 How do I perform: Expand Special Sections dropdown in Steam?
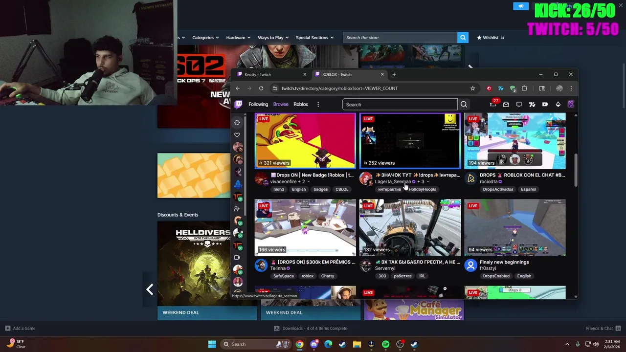tap(314, 38)
